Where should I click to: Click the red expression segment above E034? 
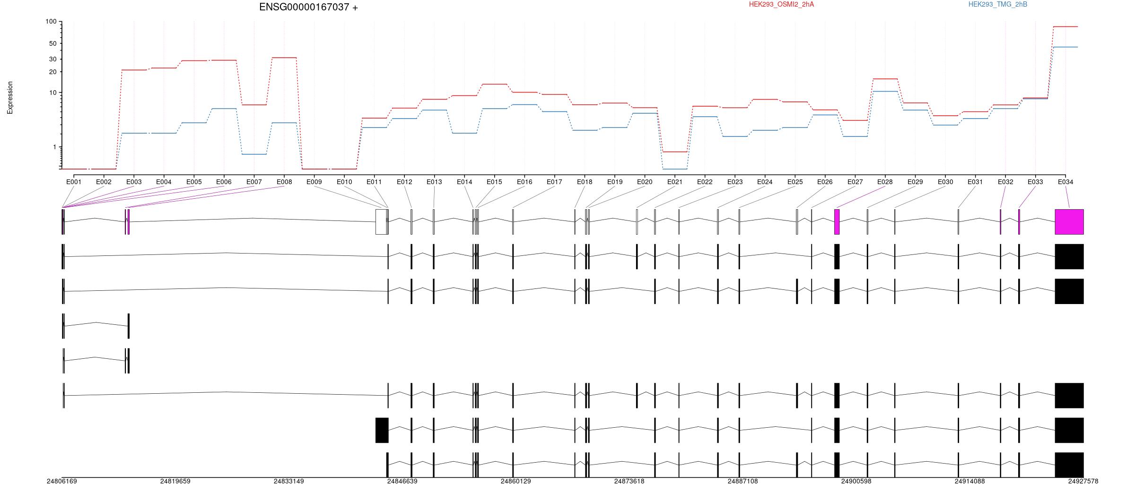(x=1065, y=26)
